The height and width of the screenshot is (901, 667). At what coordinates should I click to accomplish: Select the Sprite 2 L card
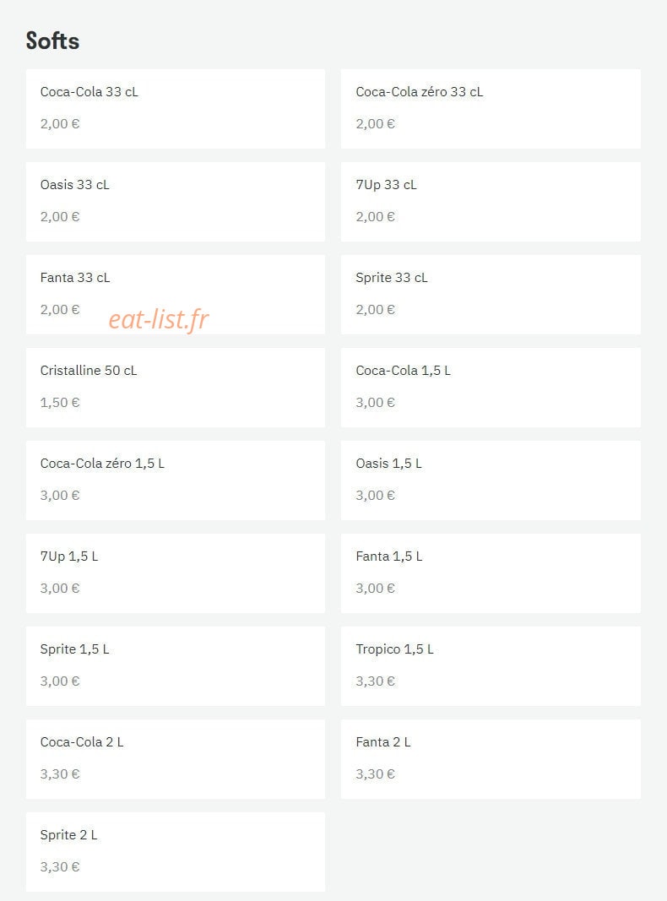point(176,852)
